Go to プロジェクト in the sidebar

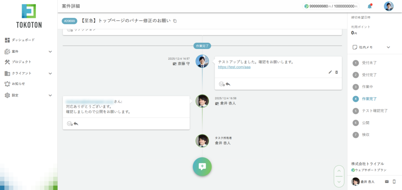[21, 62]
